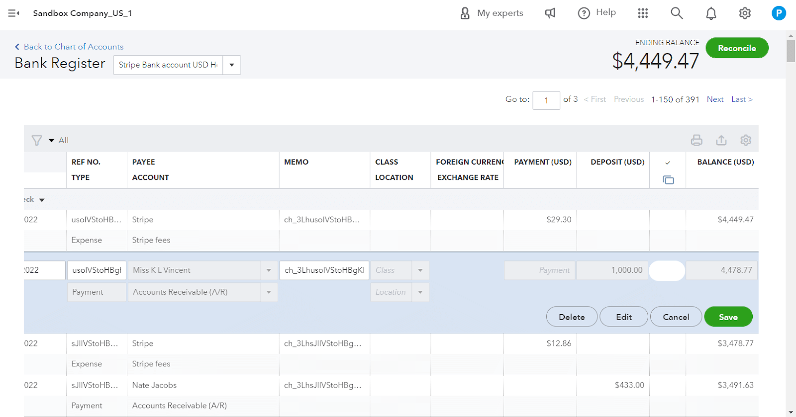Viewport: 796px width, 417px height.
Task: Jump to Last page
Action: point(742,99)
